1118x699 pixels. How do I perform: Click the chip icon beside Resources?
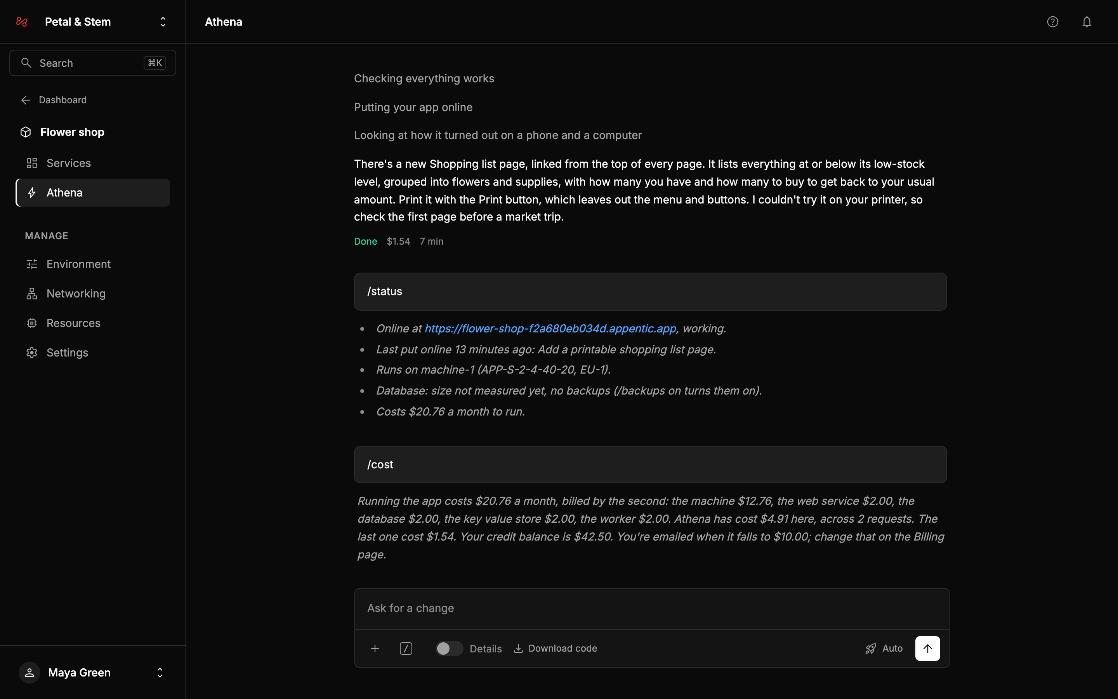pos(32,323)
